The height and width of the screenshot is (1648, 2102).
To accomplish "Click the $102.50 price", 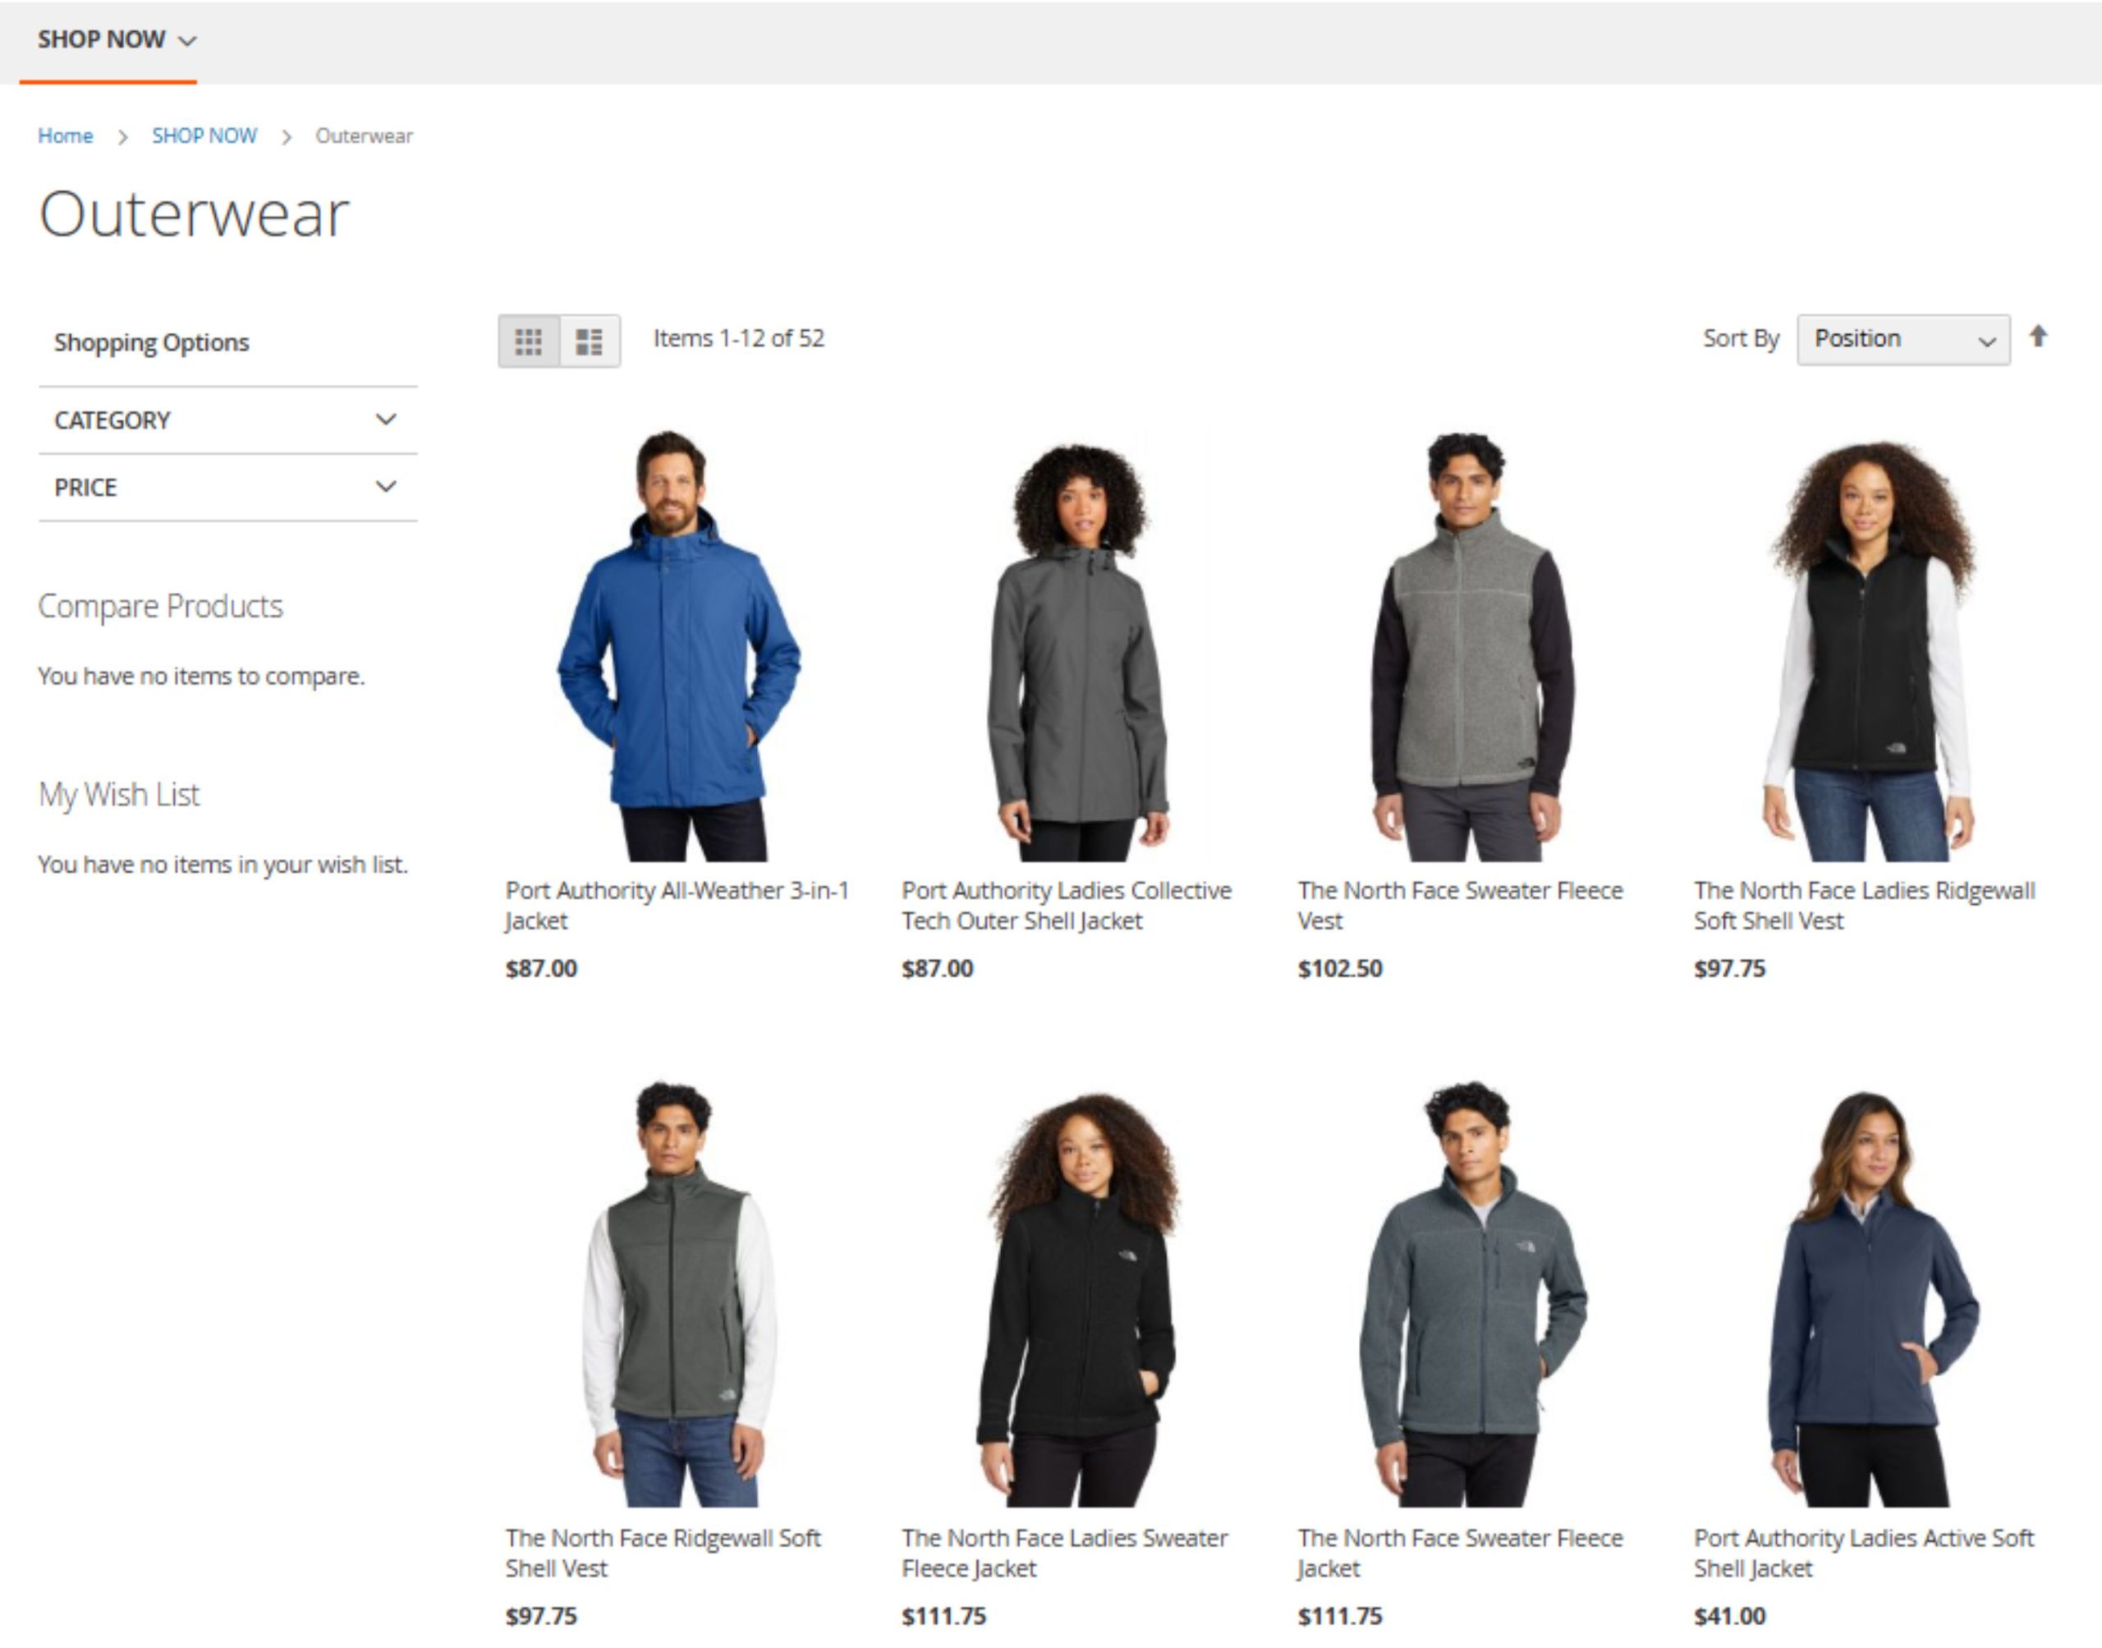I will pos(1340,969).
